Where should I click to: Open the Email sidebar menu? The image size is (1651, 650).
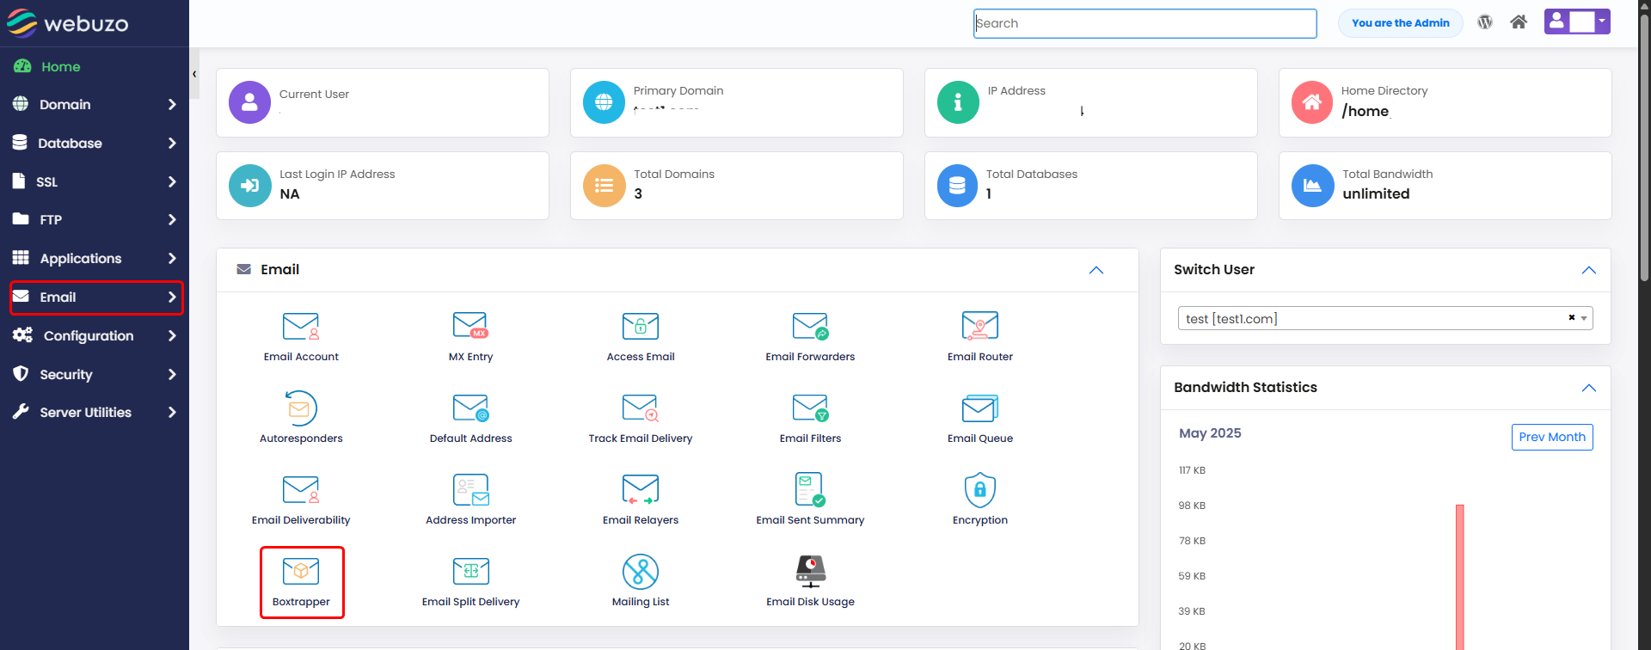click(x=96, y=297)
